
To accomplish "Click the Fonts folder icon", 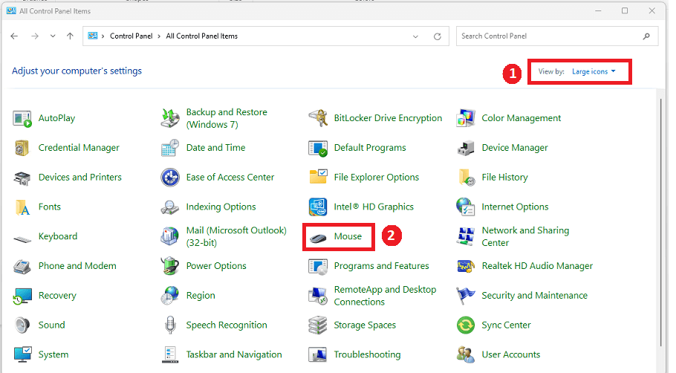I will (22, 207).
